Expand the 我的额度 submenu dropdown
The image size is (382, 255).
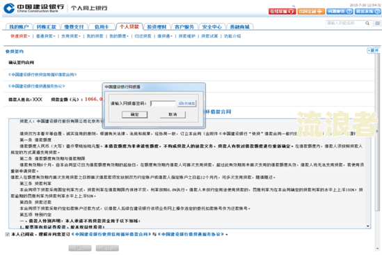point(119,36)
